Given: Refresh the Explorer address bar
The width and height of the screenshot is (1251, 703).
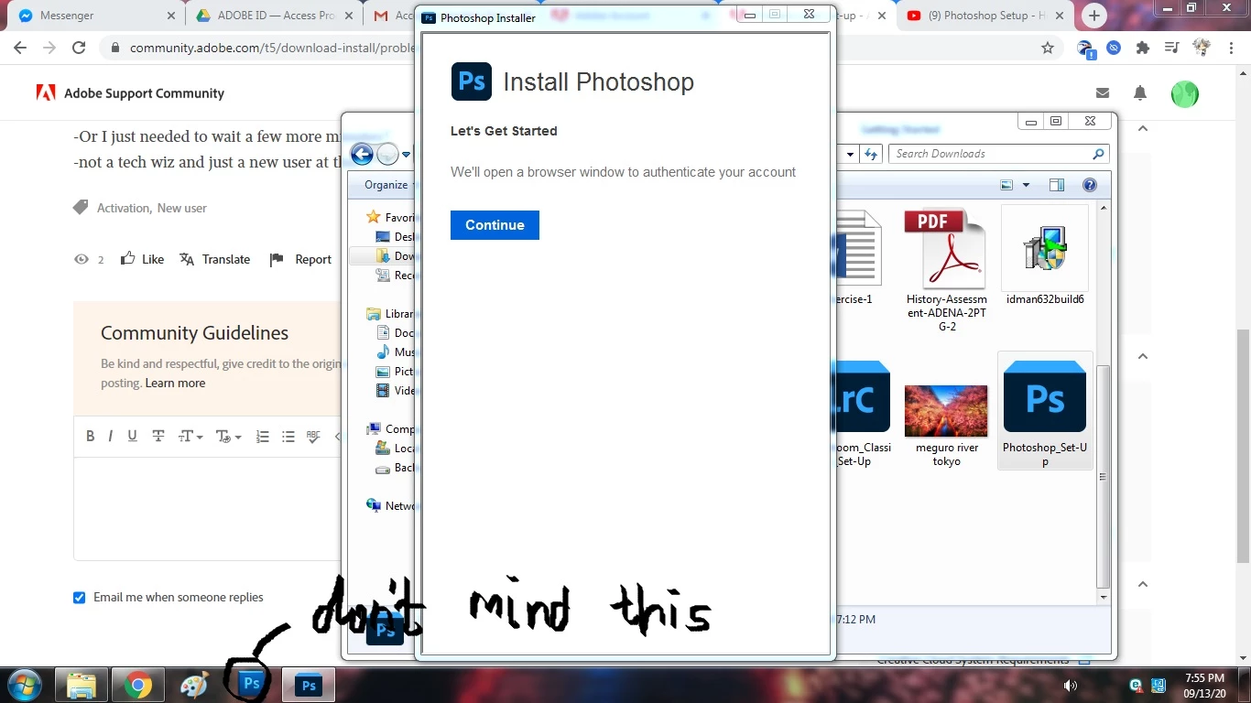Looking at the screenshot, I should click(x=871, y=154).
